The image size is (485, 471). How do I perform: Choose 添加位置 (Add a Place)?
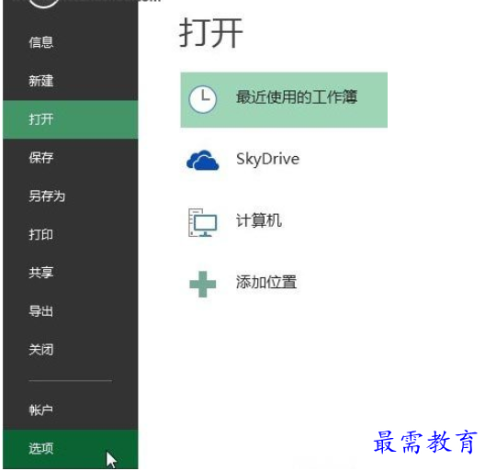click(x=266, y=282)
